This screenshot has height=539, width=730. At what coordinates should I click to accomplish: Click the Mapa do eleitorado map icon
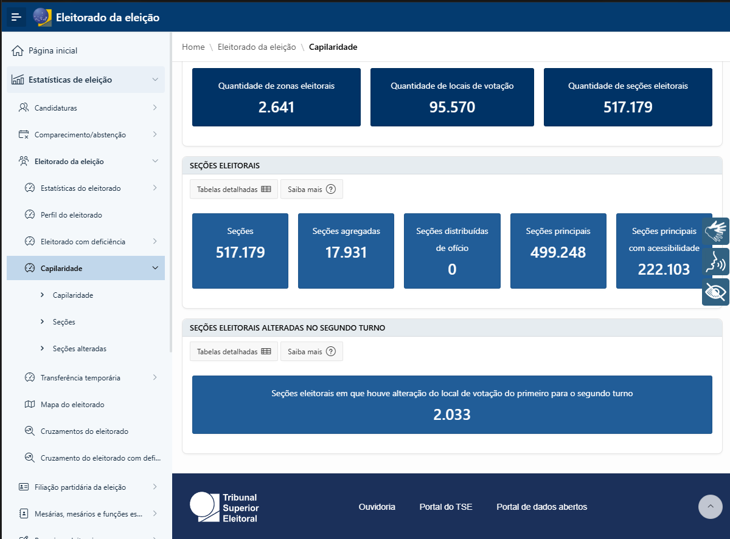click(30, 404)
